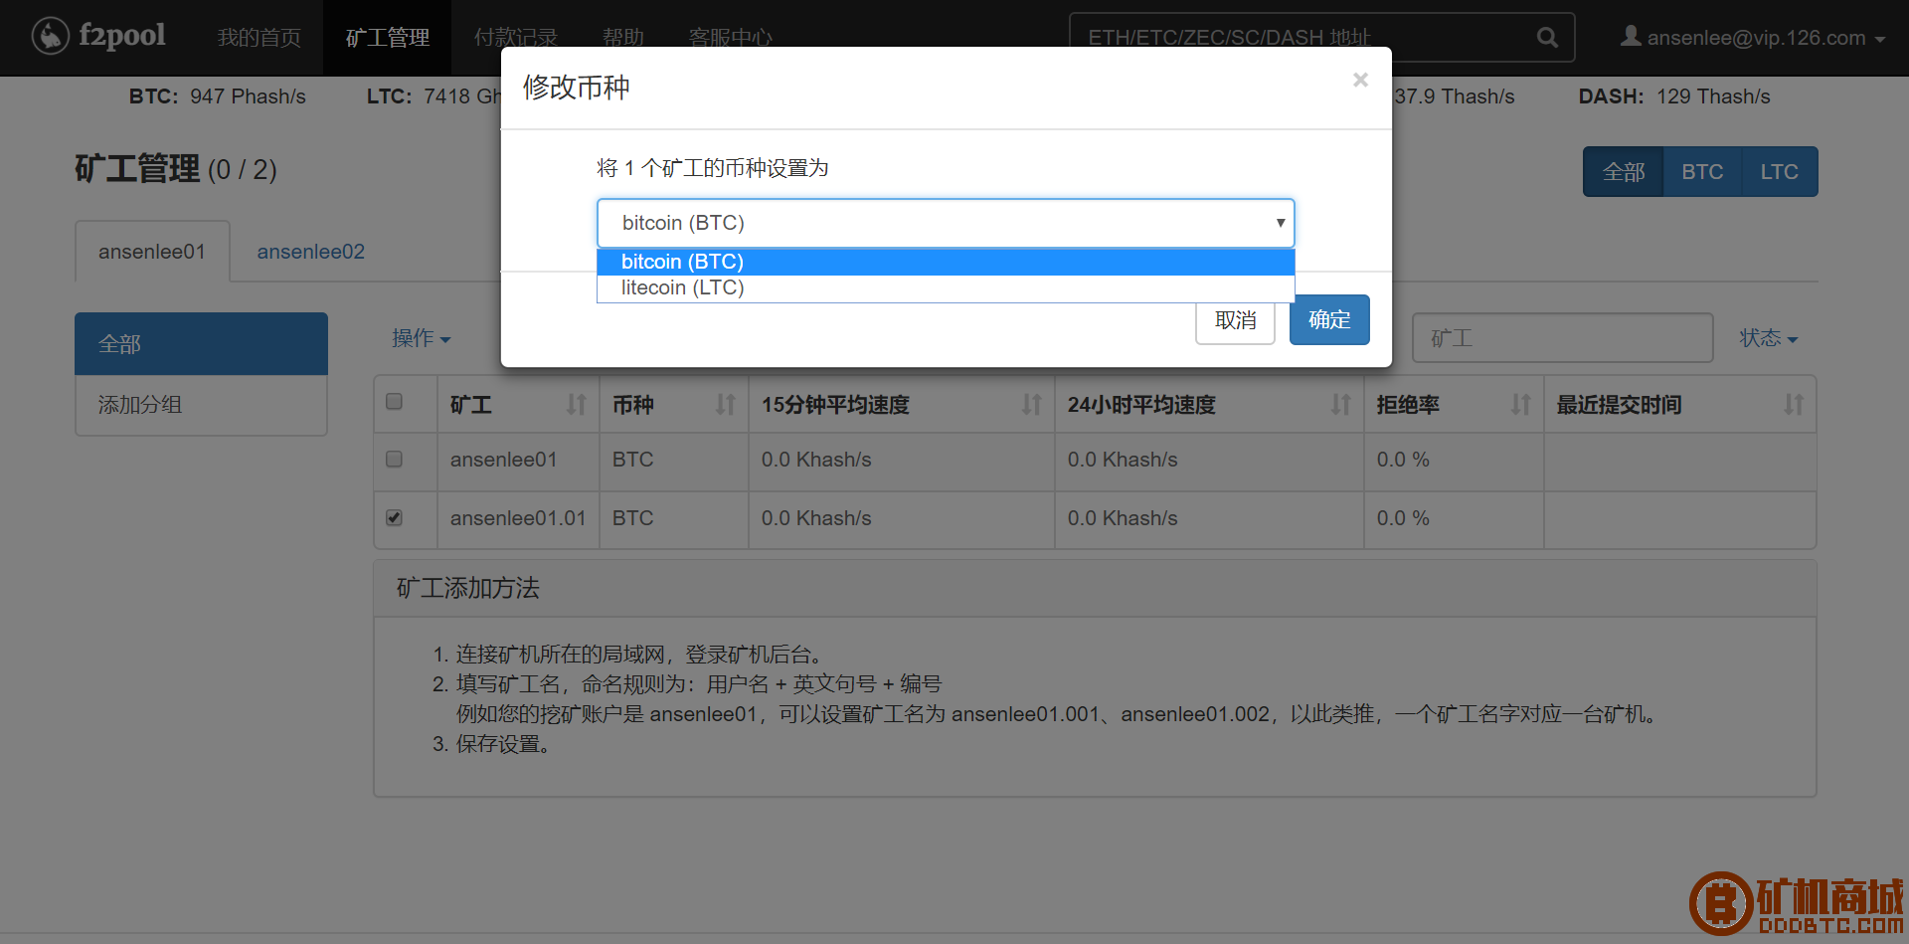The width and height of the screenshot is (1909, 944).
Task: Filter miners by 全部 button
Action: [1624, 172]
